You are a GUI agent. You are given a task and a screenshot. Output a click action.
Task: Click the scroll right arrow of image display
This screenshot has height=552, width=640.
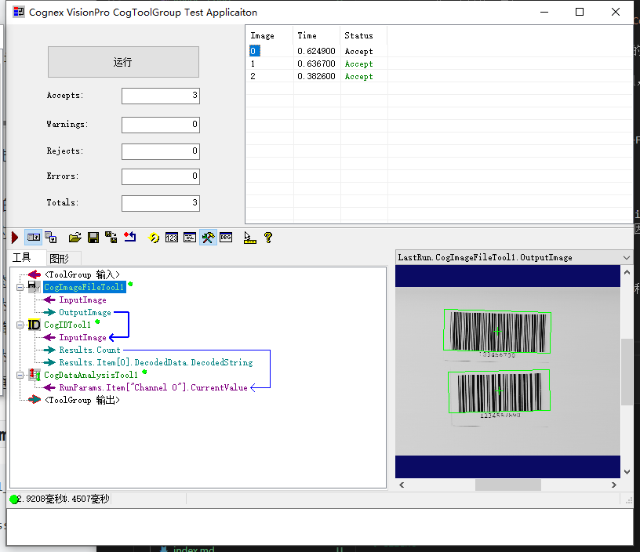(x=614, y=485)
